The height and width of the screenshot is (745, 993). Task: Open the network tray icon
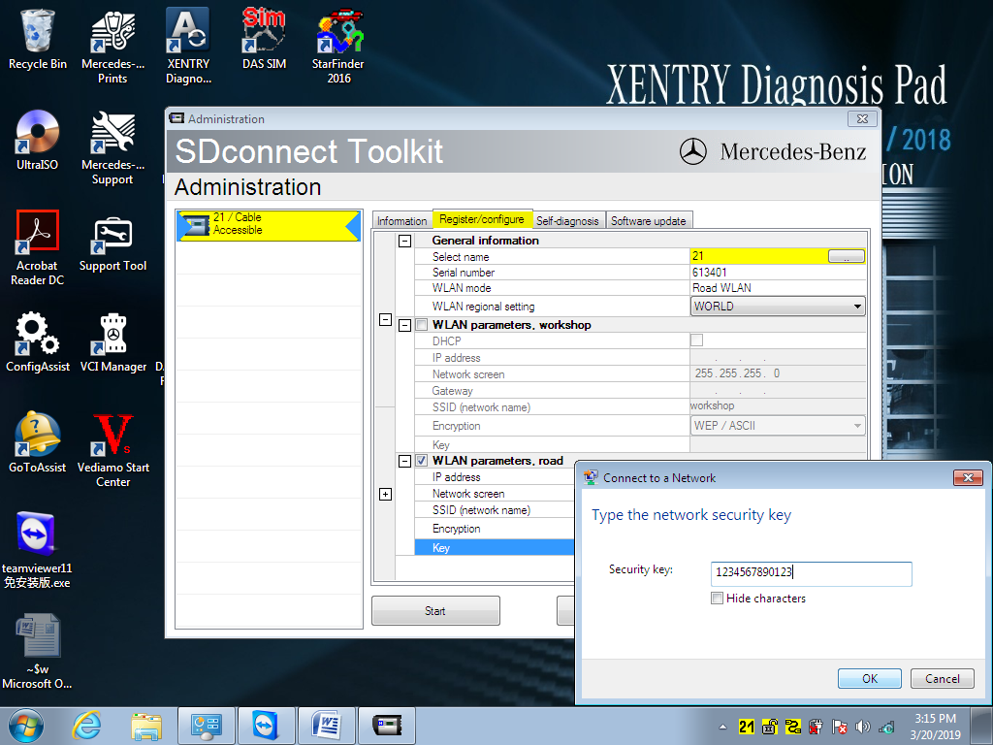[x=886, y=727]
